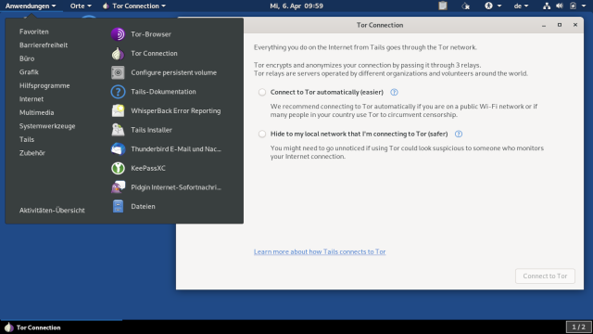This screenshot has height=334, width=593.
Task: Click help icon beside automatic connect option
Action: (394, 92)
